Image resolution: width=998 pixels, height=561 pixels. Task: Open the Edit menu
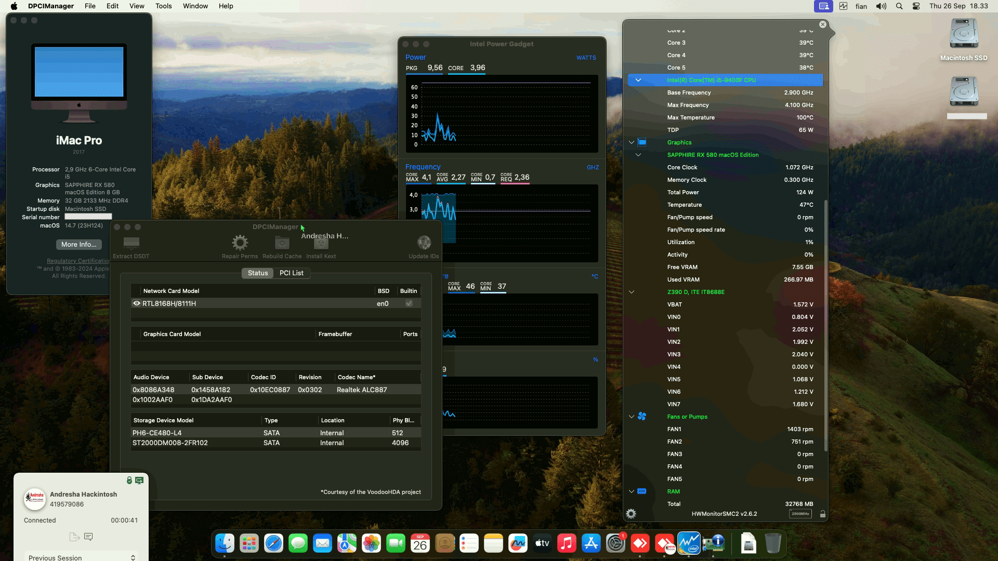pyautogui.click(x=112, y=6)
